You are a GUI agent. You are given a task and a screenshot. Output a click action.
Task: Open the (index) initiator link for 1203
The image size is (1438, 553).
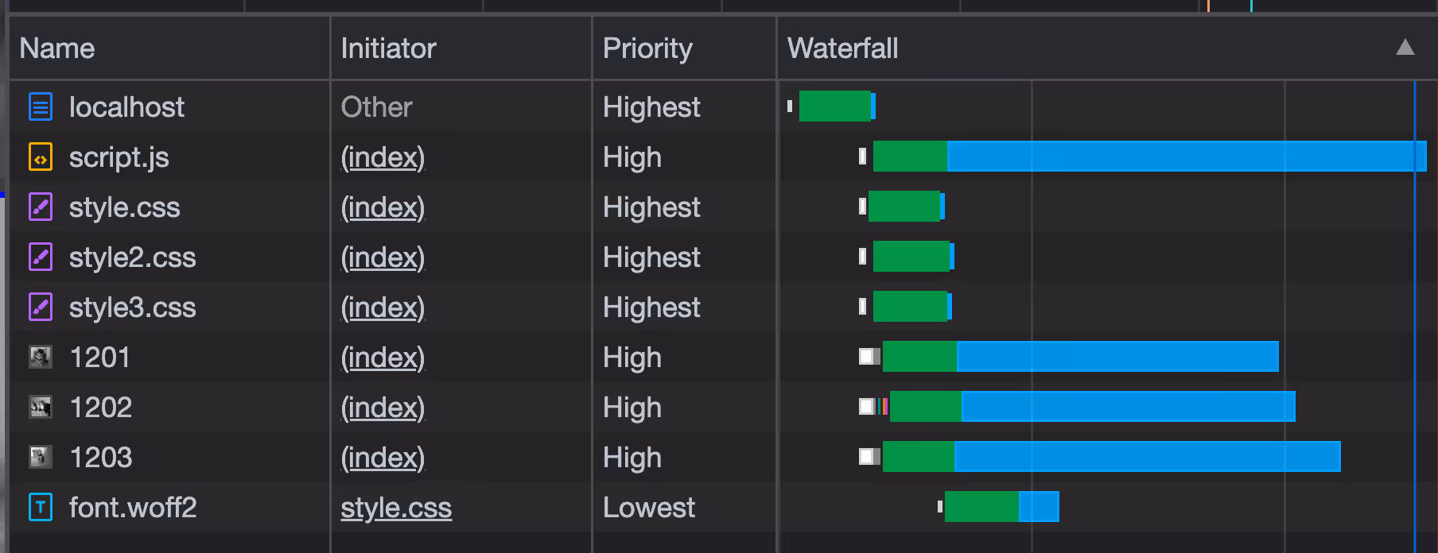(383, 458)
